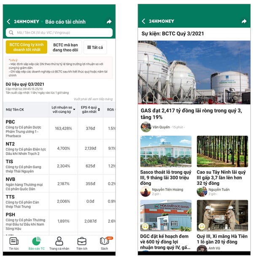The width and height of the screenshot is (253, 257).
Task: Open the PSH stock row
Action: coord(59,221)
